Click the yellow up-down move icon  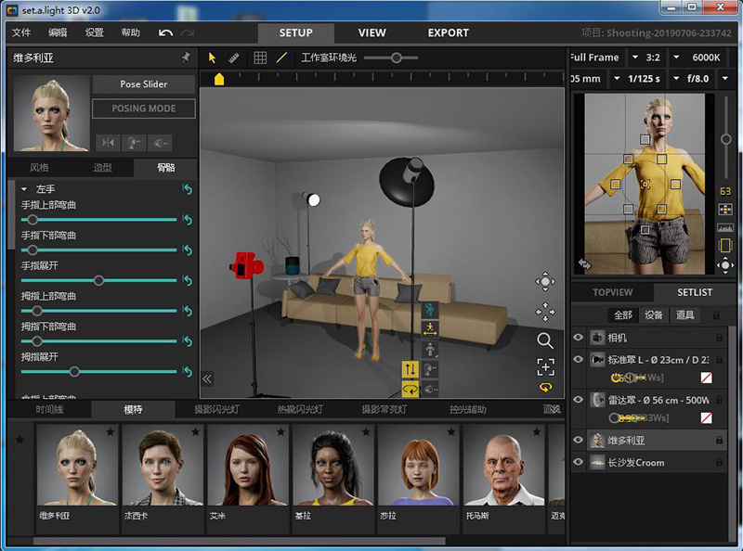pyautogui.click(x=411, y=369)
